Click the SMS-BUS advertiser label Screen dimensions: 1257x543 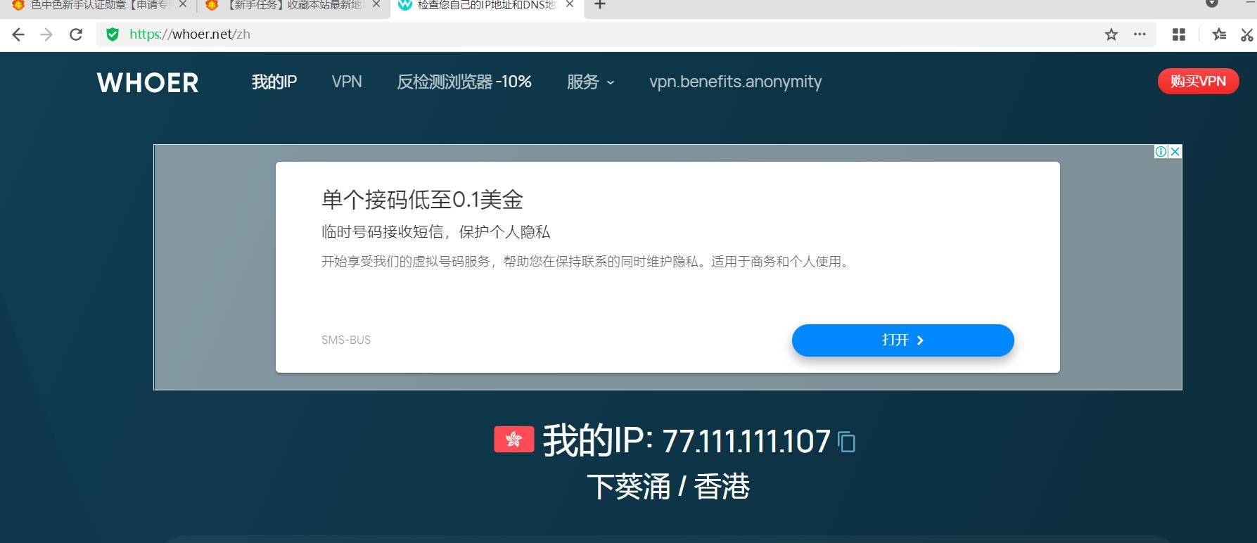click(346, 340)
